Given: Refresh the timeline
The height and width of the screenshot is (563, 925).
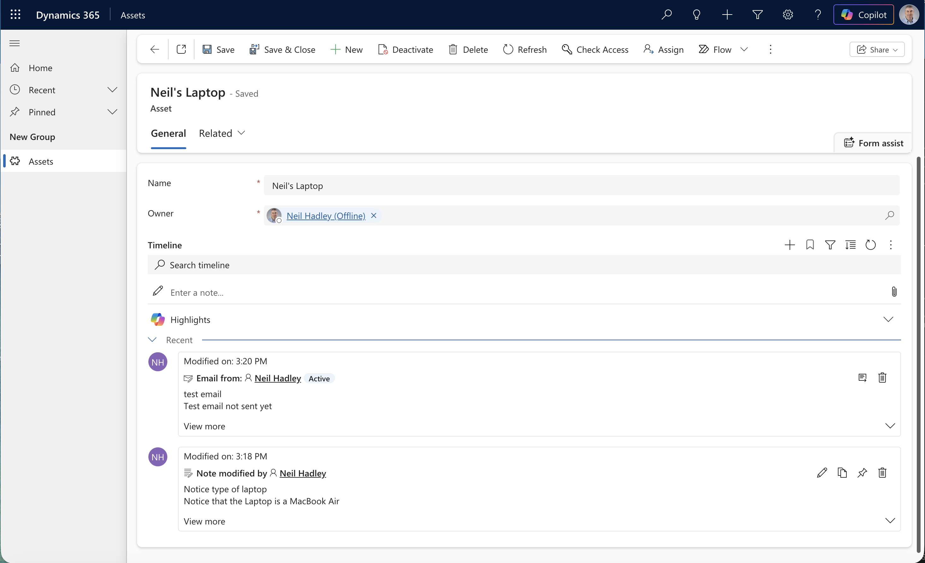Looking at the screenshot, I should click(871, 245).
